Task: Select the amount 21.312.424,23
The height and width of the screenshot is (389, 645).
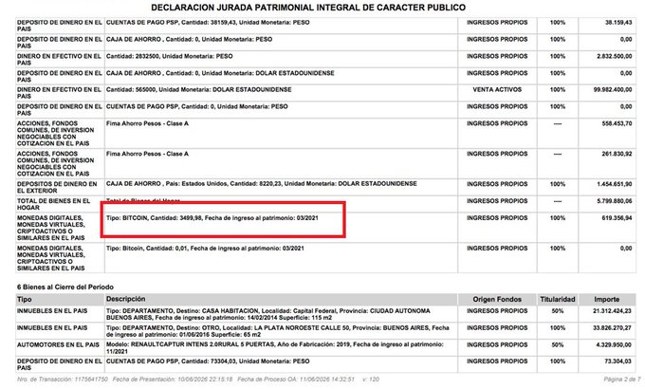Action: [612, 311]
